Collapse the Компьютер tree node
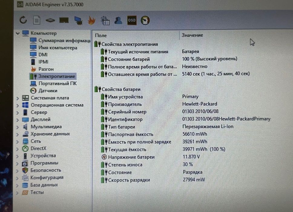293x212 pixels. [18, 33]
